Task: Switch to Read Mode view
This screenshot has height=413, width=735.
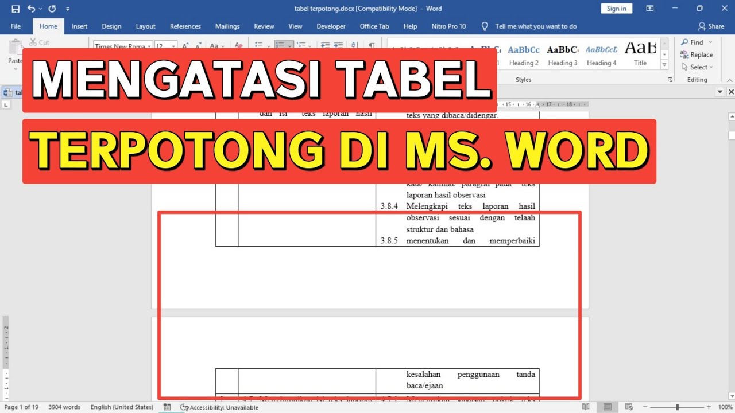Action: [x=586, y=407]
